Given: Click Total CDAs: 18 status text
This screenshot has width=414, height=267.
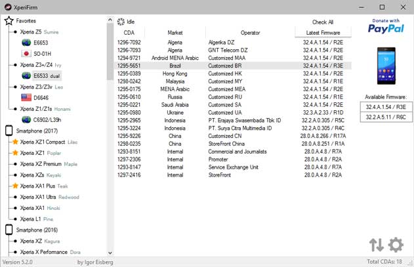Looking at the screenshot, I should 384,262.
